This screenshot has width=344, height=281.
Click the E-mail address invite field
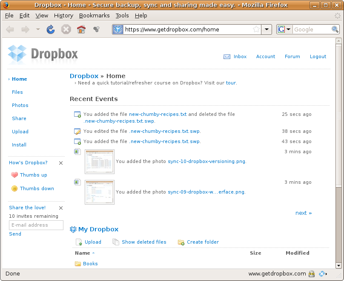[36, 225]
